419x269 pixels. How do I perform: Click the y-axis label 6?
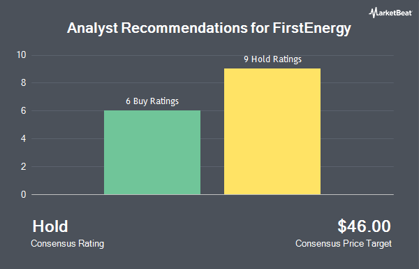(x=24, y=110)
